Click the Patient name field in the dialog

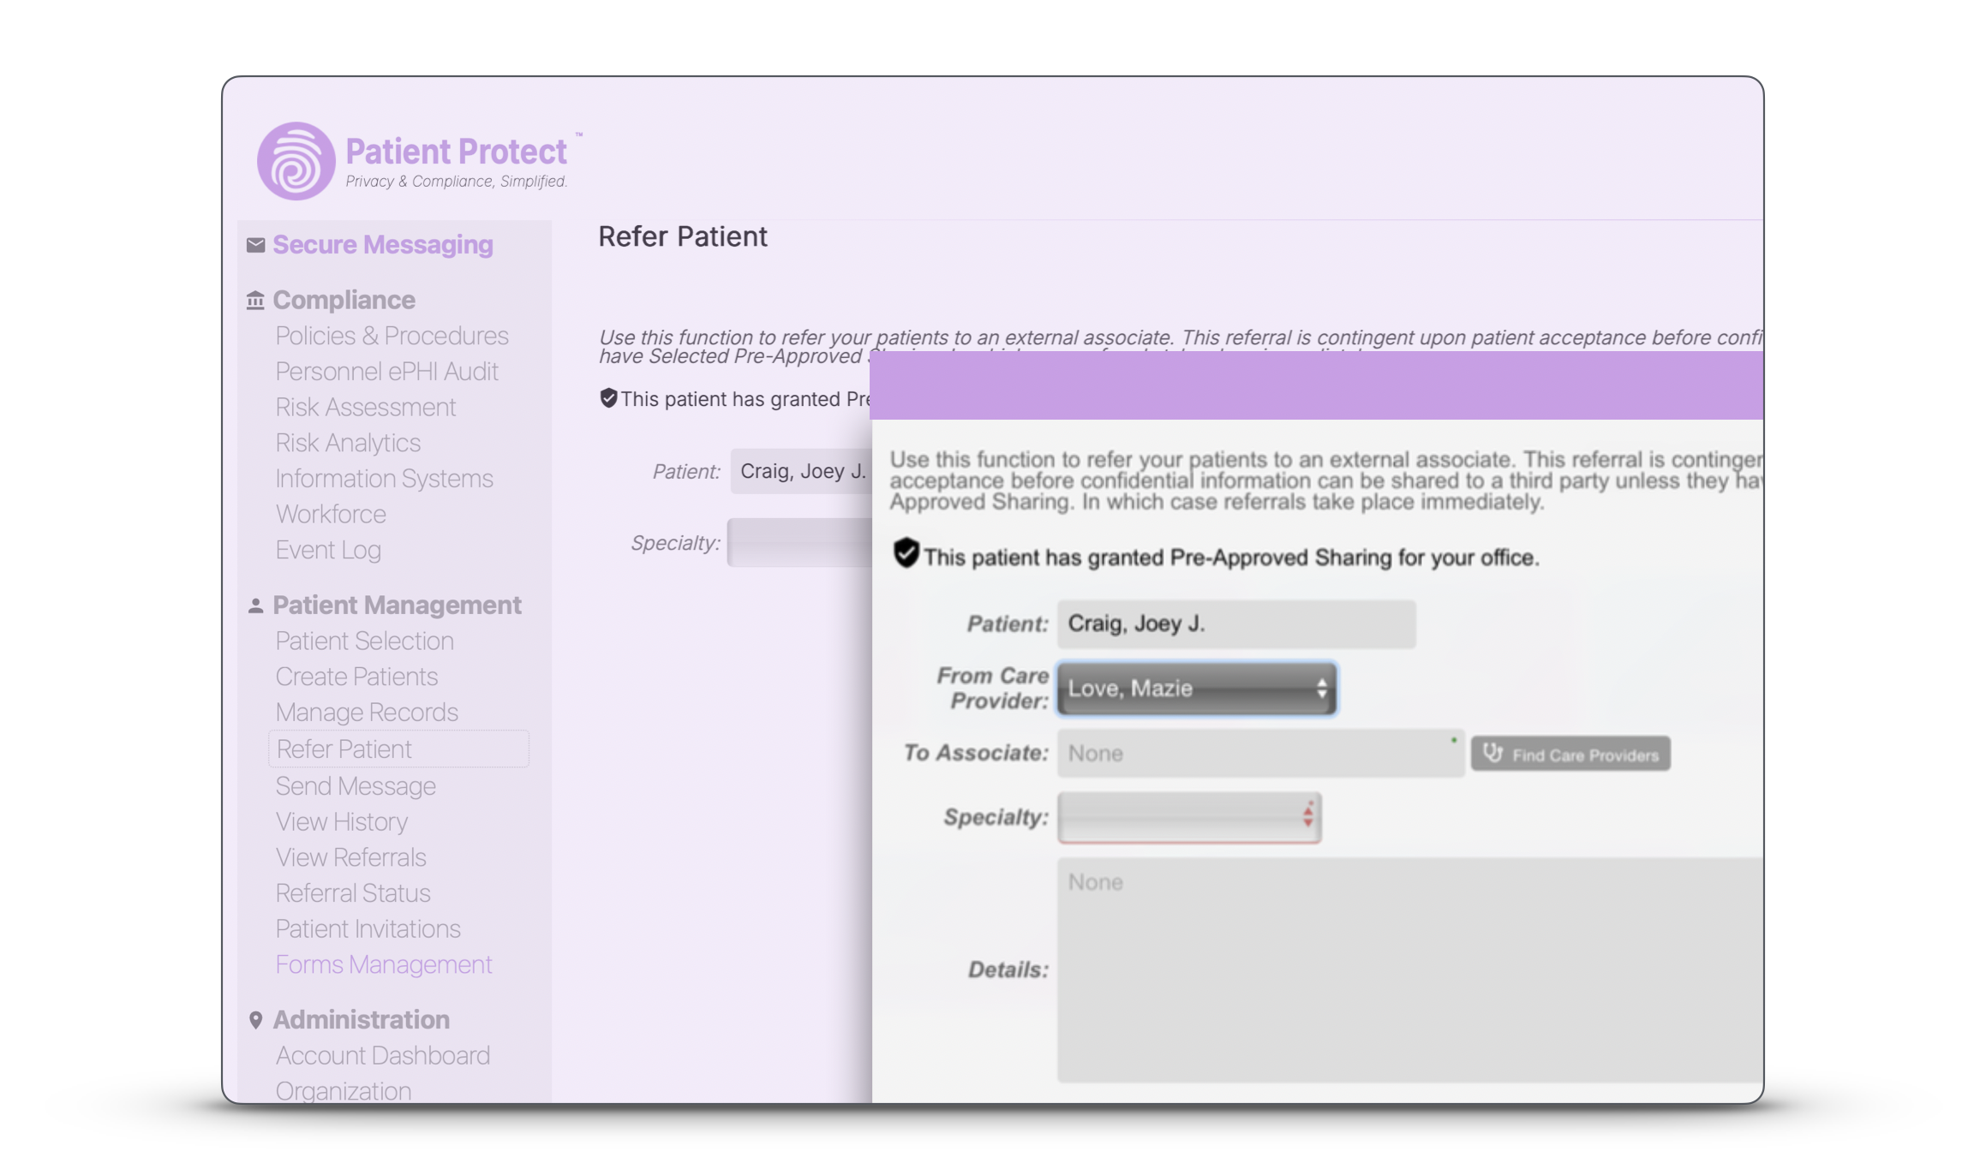[1235, 624]
